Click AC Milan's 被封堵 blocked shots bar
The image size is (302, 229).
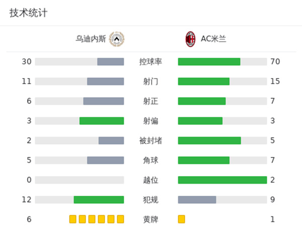tap(209, 140)
